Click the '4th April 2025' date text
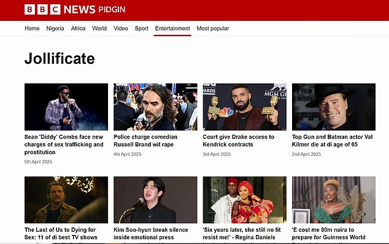 point(127,154)
